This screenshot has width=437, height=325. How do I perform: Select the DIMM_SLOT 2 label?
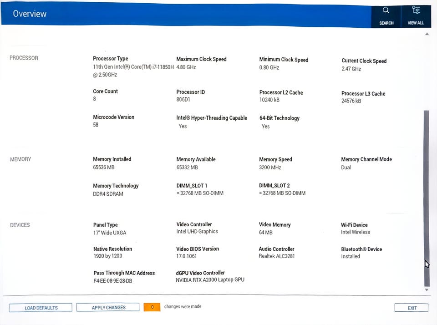click(x=274, y=186)
